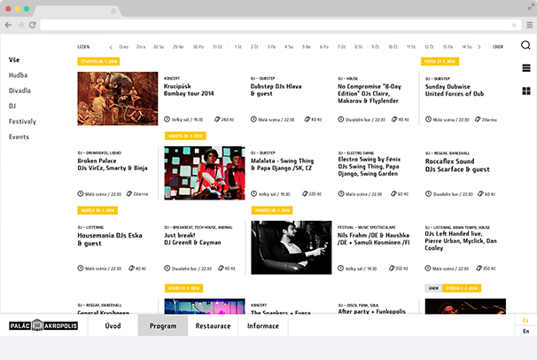Open the search magnifier icon

[x=525, y=45]
